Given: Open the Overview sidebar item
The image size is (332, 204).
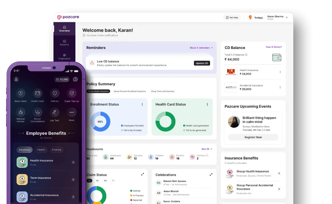Looking at the screenshot, I should (64, 29).
